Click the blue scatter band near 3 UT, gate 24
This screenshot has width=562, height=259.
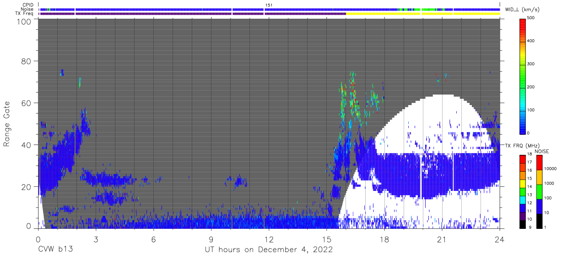(108, 178)
